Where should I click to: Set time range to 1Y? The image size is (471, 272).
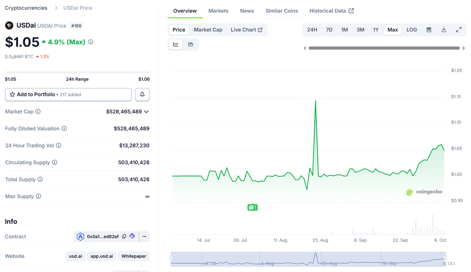pos(376,30)
